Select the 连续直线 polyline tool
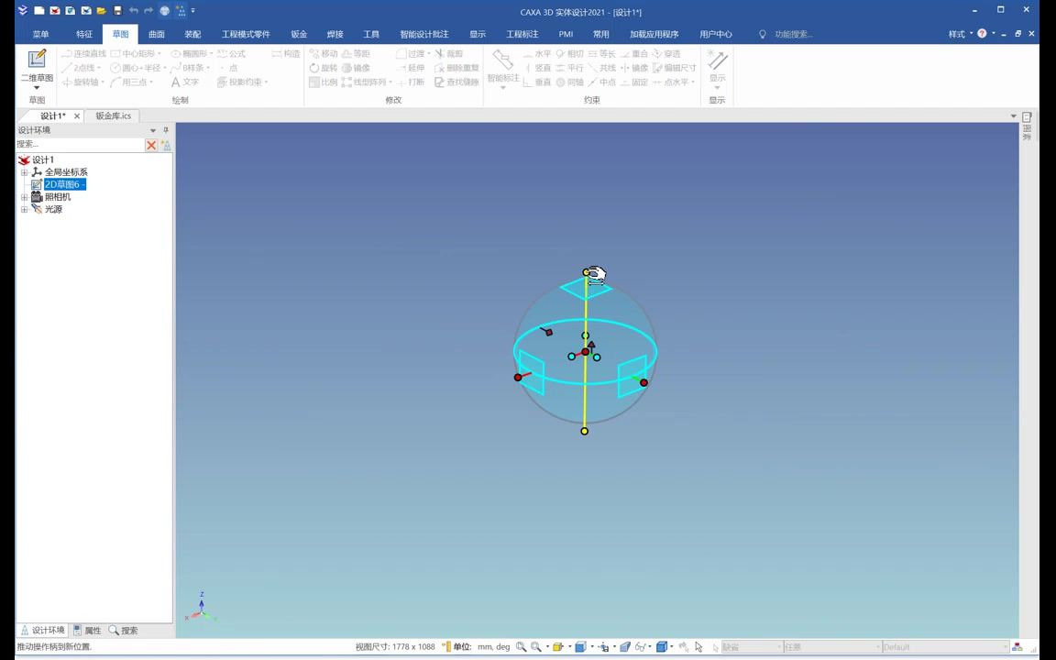The height and width of the screenshot is (660, 1056). (84, 53)
